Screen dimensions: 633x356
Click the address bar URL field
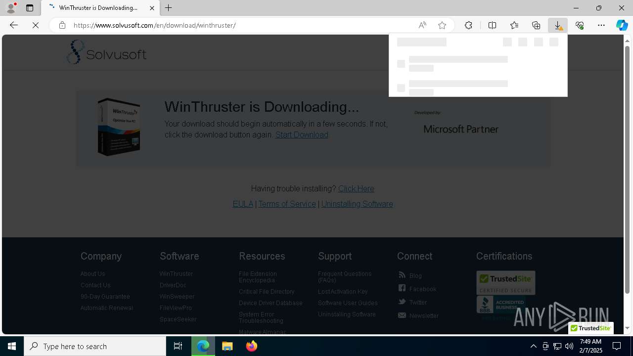tap(242, 25)
